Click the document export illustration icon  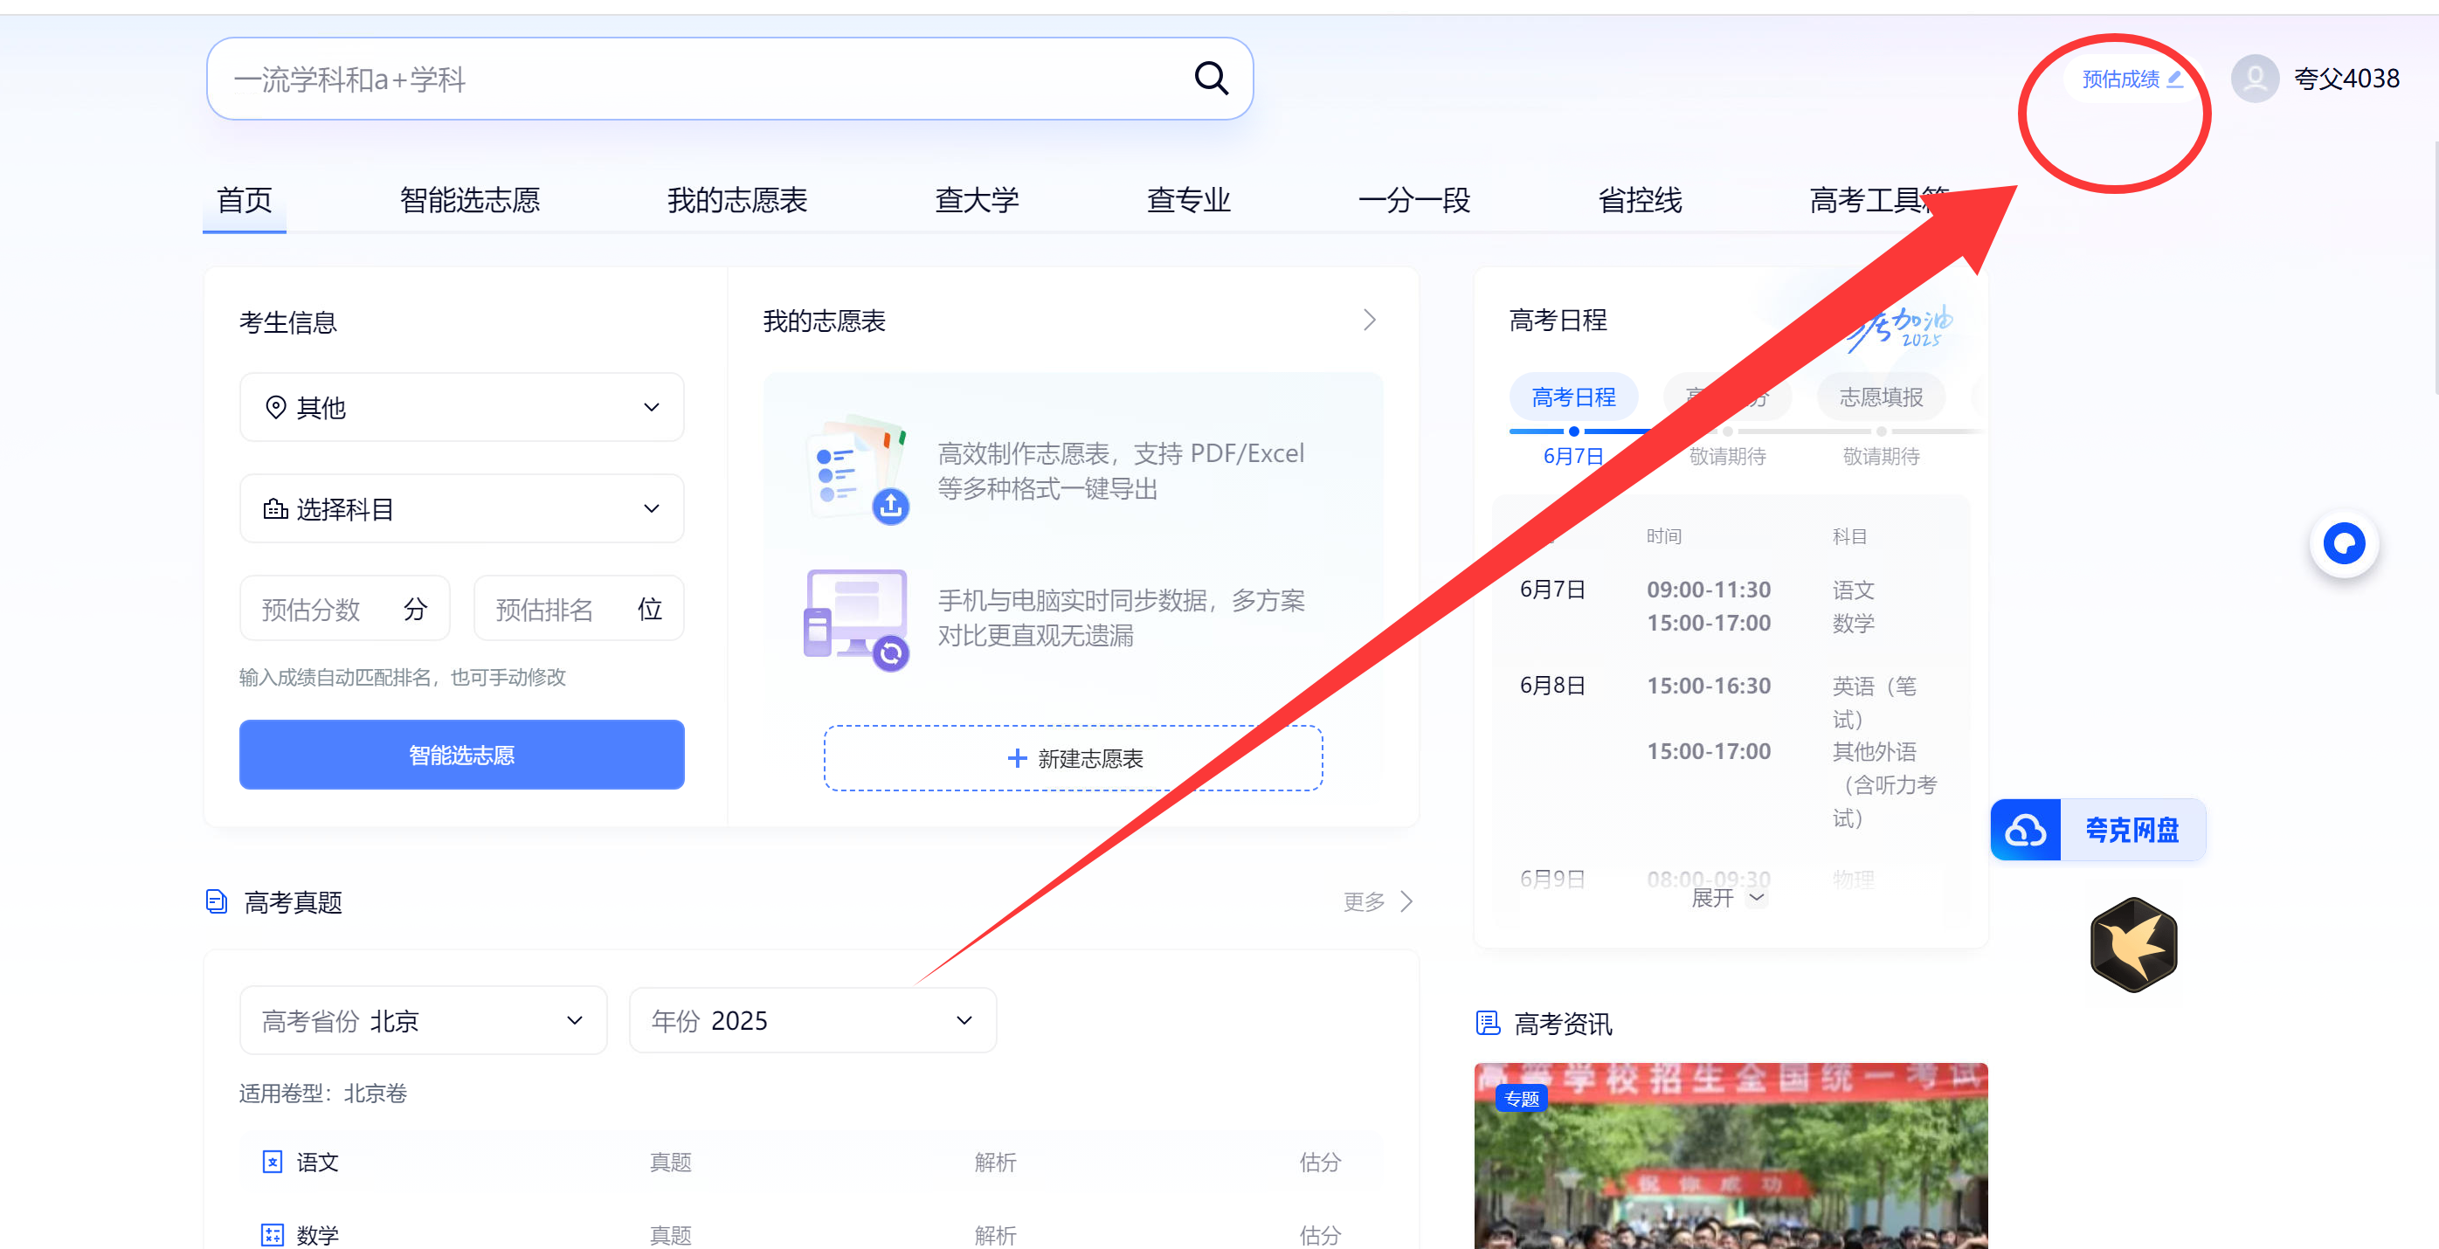858,470
